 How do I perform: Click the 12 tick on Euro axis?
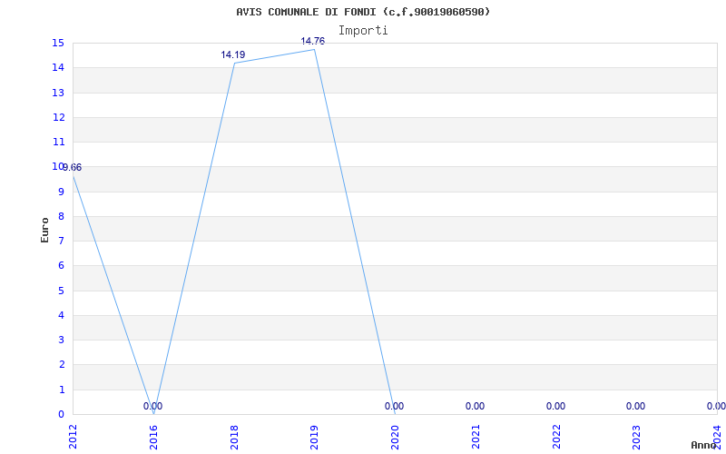[x=58, y=117]
